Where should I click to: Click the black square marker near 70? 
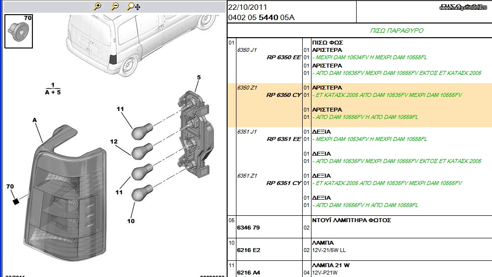(16, 202)
